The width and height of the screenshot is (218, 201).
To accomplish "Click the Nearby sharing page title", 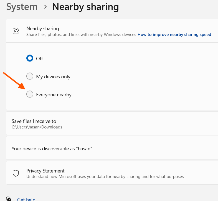I will pyautogui.click(x=85, y=7).
